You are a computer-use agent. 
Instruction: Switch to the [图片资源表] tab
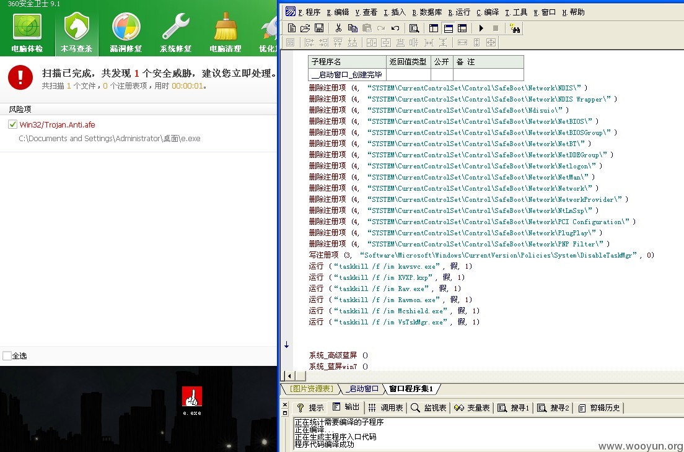[312, 388]
